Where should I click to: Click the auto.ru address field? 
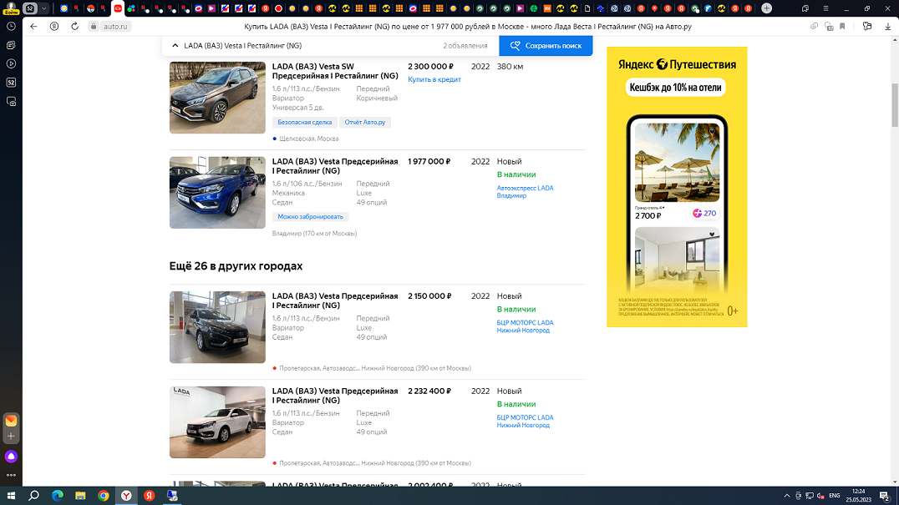point(115,27)
